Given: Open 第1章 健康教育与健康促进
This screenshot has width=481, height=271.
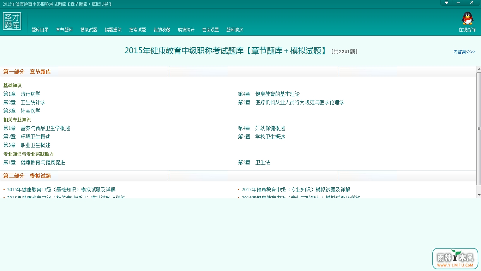Looking at the screenshot, I should (x=34, y=162).
